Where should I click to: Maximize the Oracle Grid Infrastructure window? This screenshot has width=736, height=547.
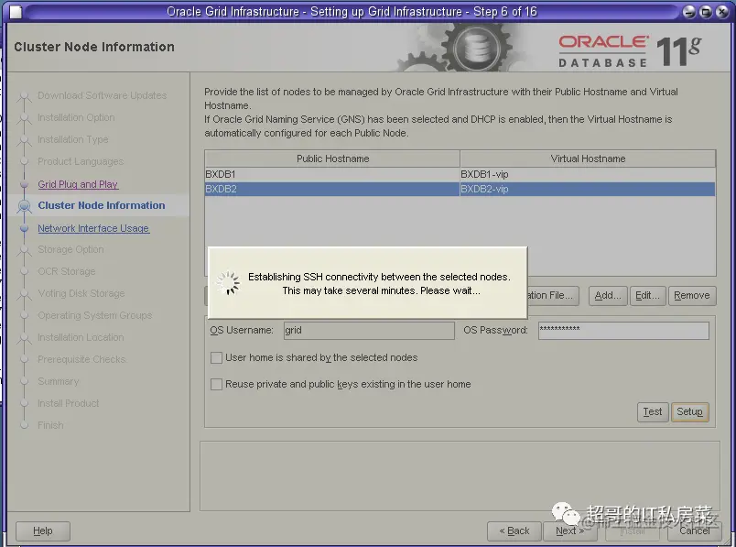[x=706, y=12]
